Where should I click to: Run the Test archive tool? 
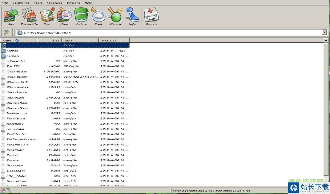[47, 16]
